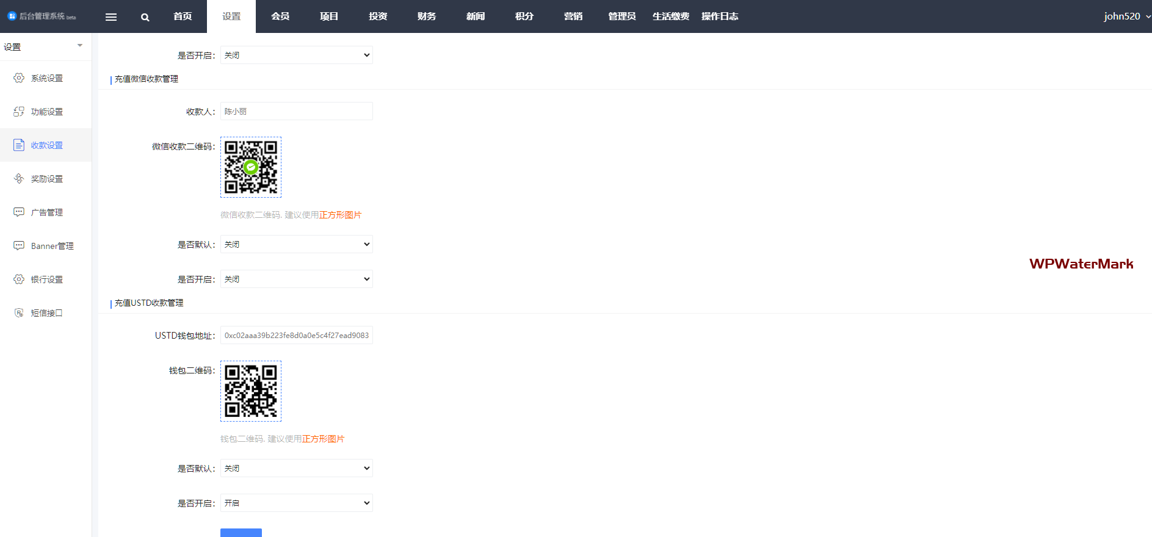This screenshot has width=1152, height=537.
Task: Collapse the 设置 sidebar header arrow
Action: 80,46
